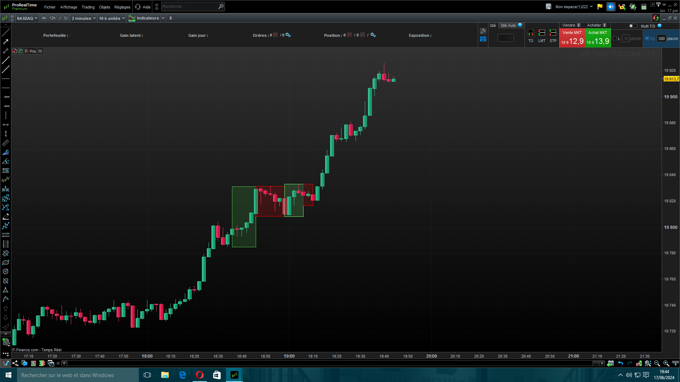
Task: Click the LMT limit order icon
Action: coord(542,33)
